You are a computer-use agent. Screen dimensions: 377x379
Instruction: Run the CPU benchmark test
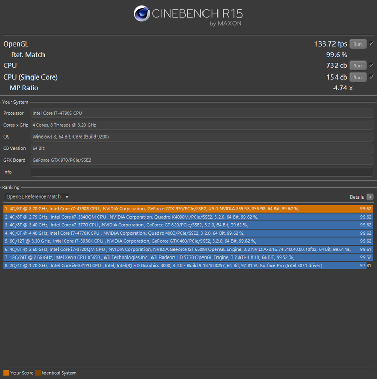[x=358, y=66]
